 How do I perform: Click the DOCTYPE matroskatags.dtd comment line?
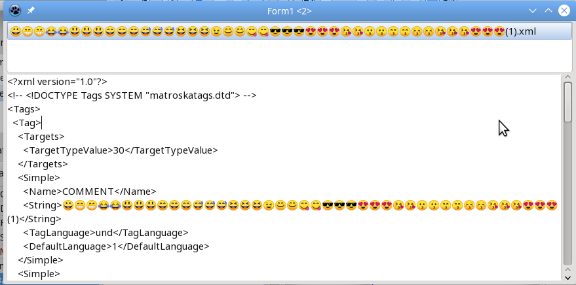tap(131, 95)
